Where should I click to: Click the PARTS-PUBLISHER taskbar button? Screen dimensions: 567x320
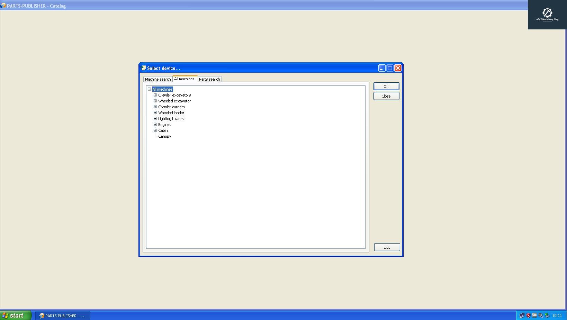62,316
